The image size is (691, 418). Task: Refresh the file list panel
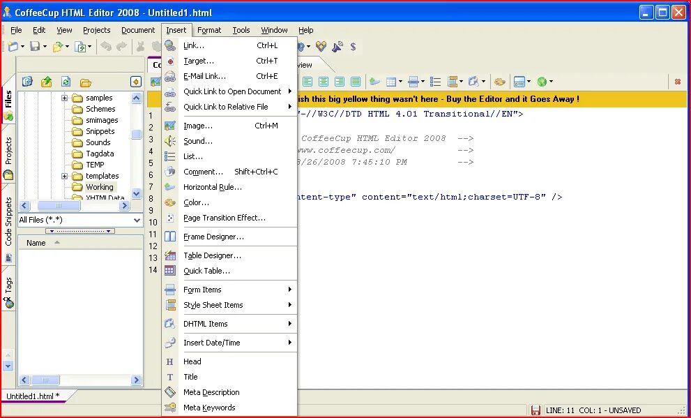(65, 82)
